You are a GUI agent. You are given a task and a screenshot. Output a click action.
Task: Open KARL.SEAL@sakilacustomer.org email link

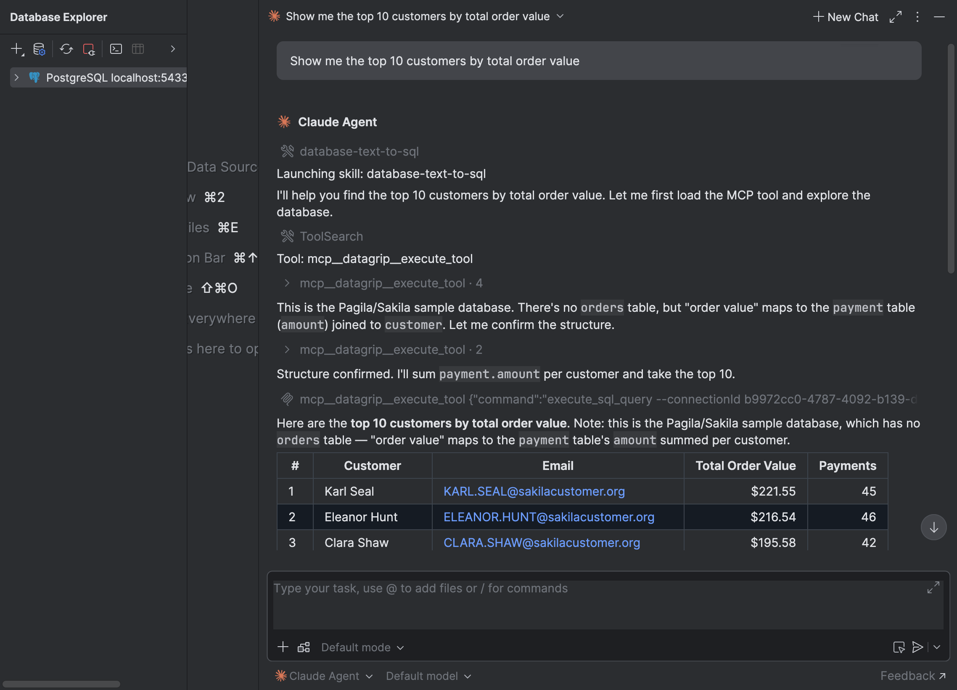click(x=534, y=491)
